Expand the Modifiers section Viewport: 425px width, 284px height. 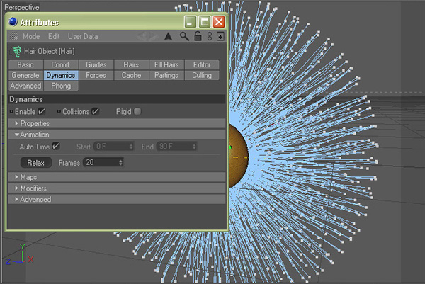point(117,188)
